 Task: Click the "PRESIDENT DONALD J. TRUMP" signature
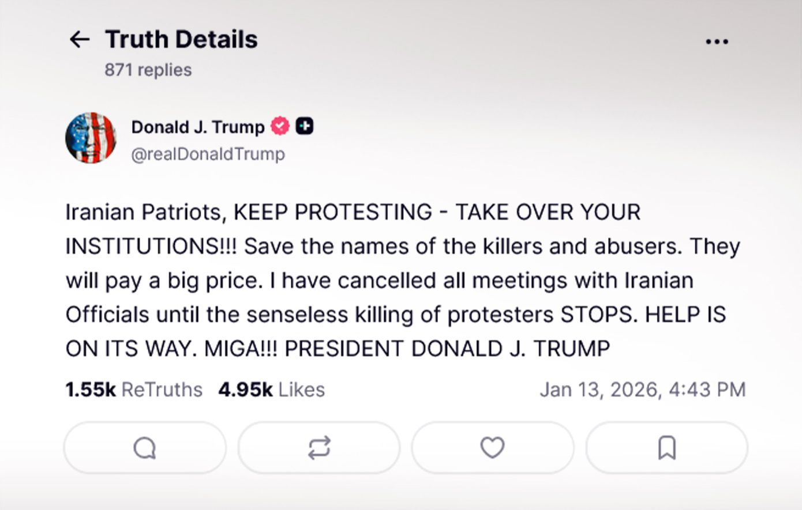tap(447, 349)
